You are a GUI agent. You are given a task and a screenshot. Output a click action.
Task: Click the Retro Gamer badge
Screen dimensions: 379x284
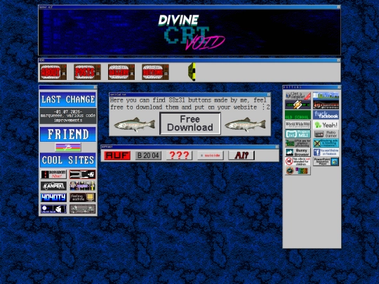pos(326,134)
